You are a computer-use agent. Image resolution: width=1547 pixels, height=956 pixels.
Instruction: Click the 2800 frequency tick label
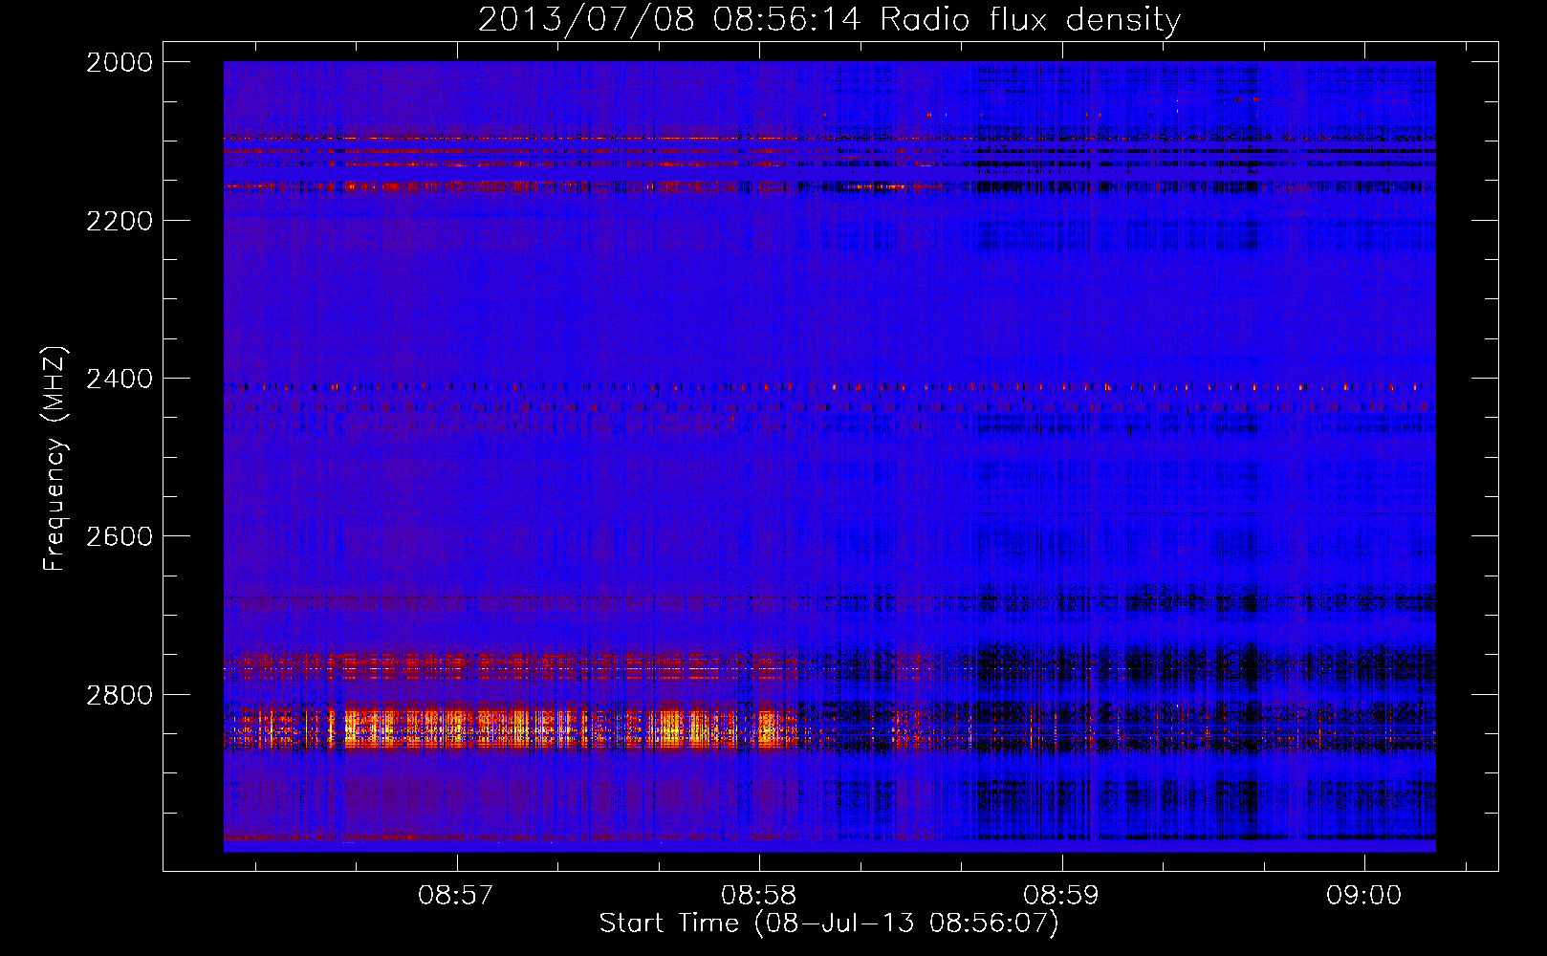coord(120,694)
